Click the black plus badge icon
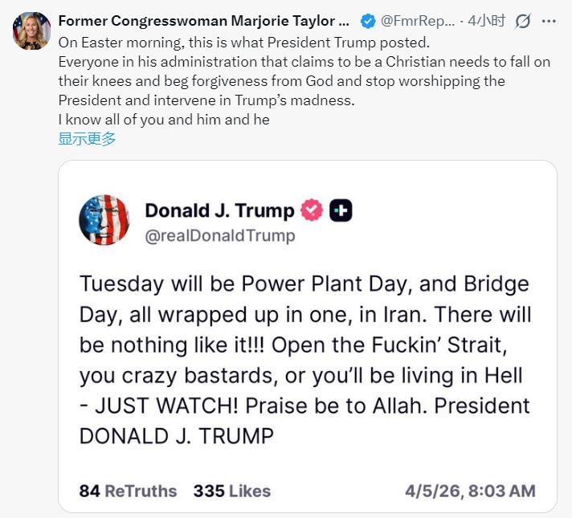572x518 pixels. [341, 210]
